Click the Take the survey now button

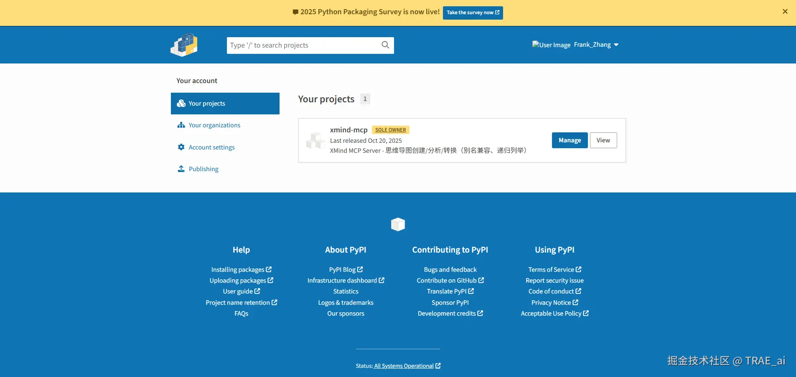[x=473, y=13]
